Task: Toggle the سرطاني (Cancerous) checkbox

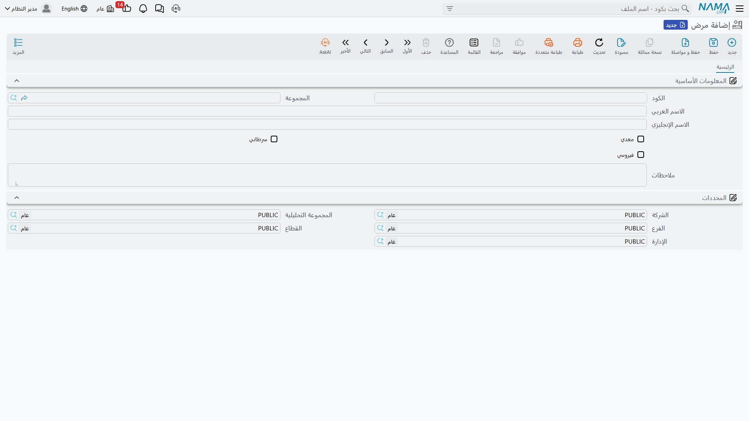Action: [274, 139]
